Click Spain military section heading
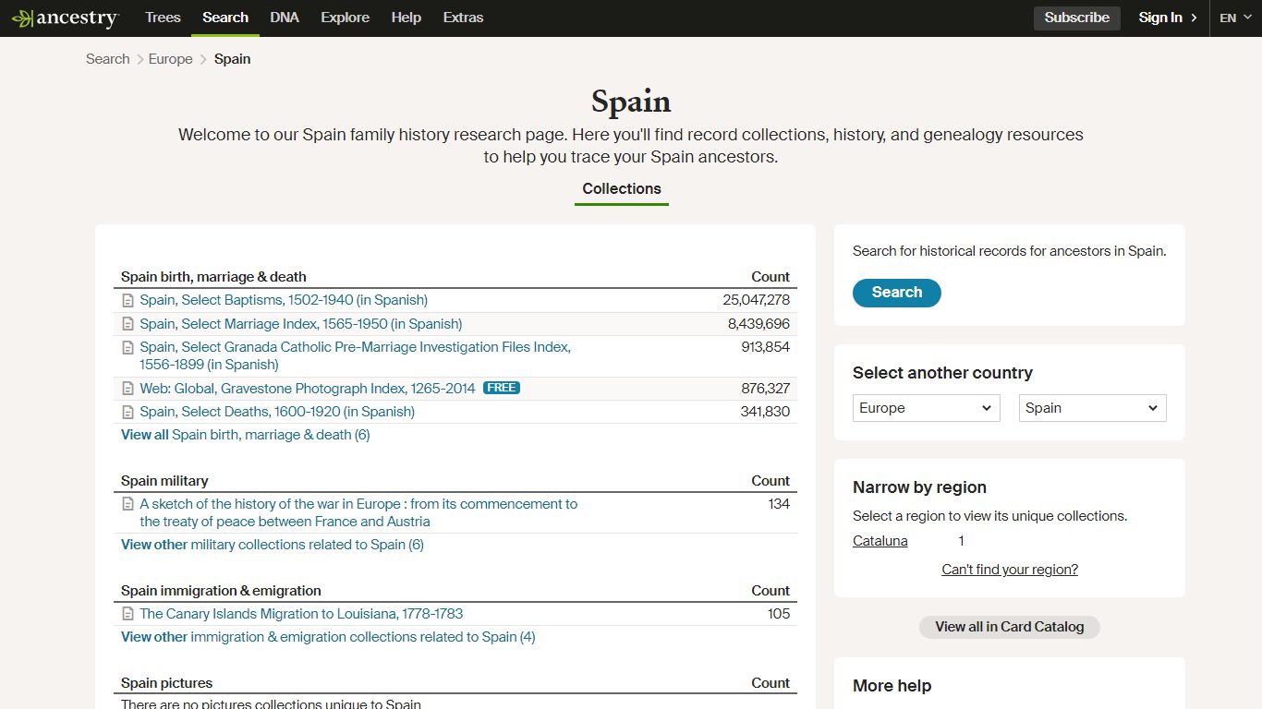The width and height of the screenshot is (1262, 709). [x=164, y=481]
